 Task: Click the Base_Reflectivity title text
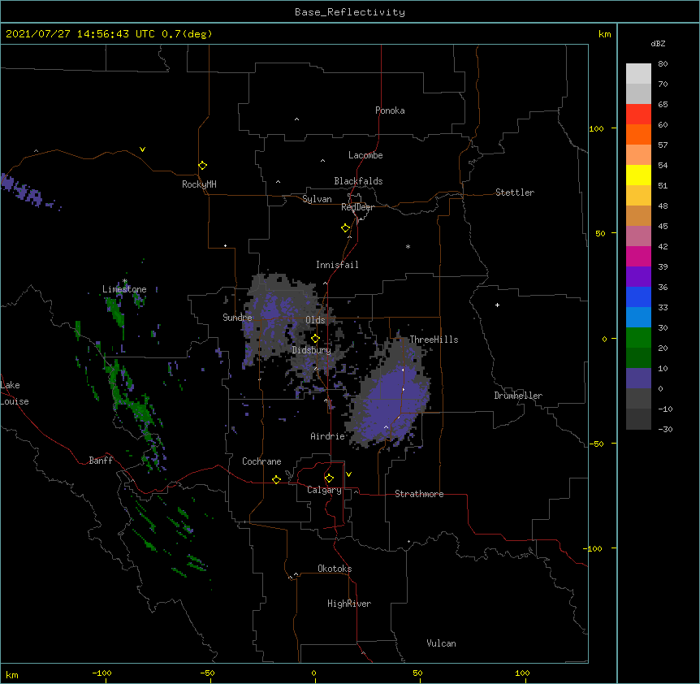coord(350,12)
